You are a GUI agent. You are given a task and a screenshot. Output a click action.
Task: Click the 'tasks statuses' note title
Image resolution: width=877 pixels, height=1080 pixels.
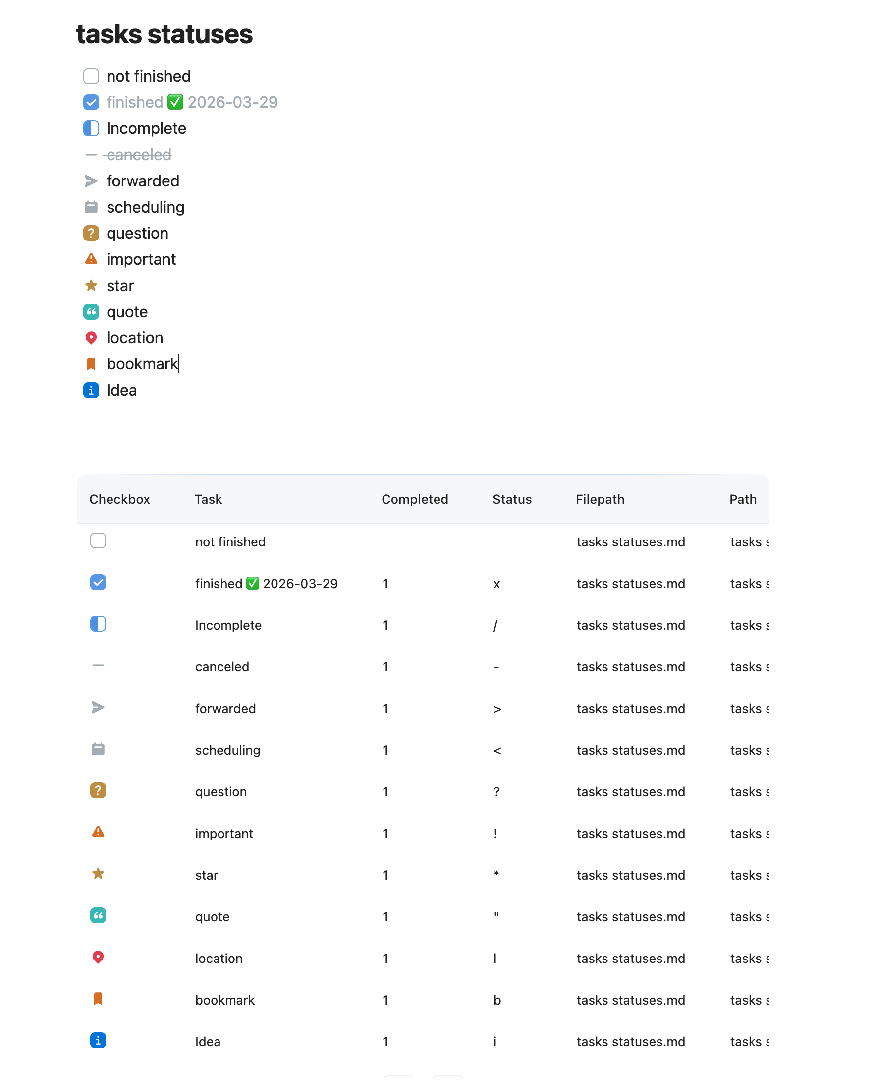click(x=164, y=34)
